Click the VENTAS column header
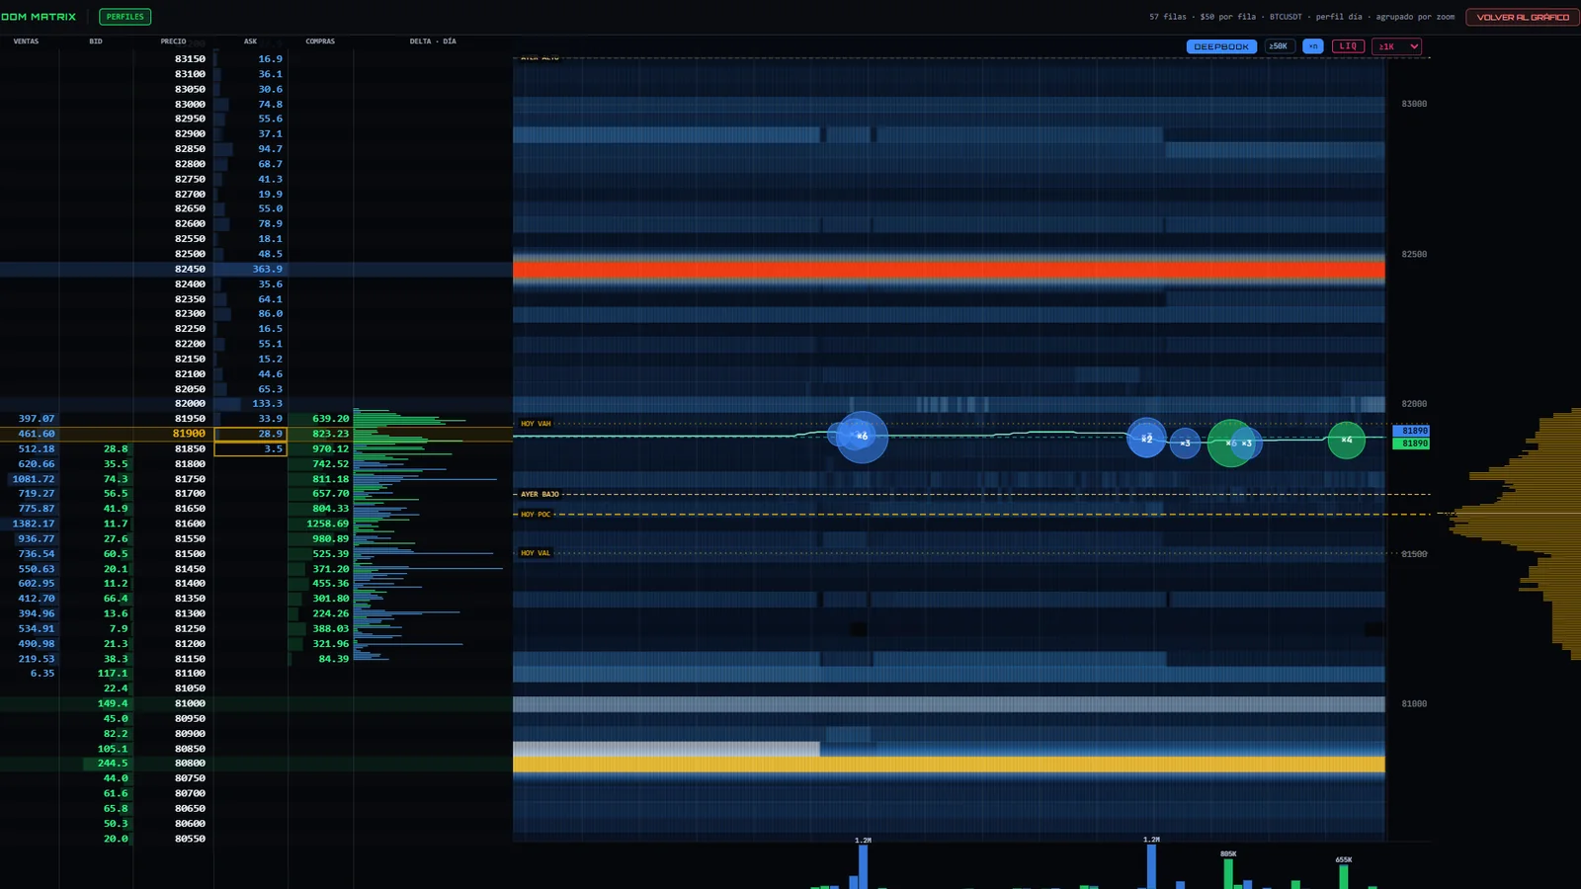 tap(26, 41)
